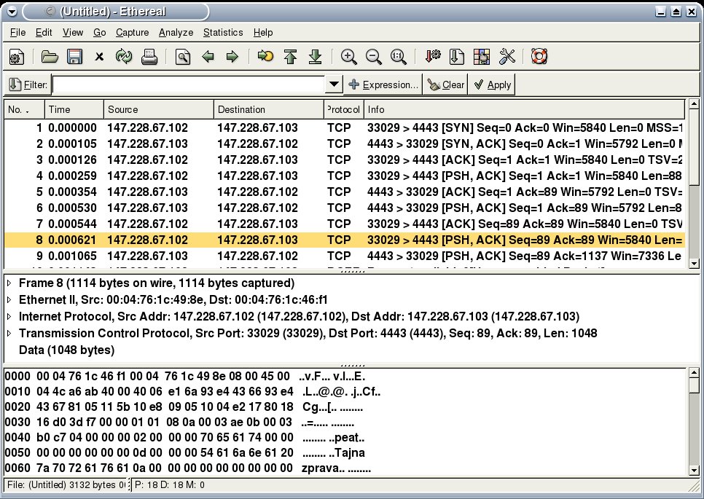Image resolution: width=704 pixels, height=499 pixels.
Task: Reload the capture file from the toolbar
Action: tap(124, 57)
